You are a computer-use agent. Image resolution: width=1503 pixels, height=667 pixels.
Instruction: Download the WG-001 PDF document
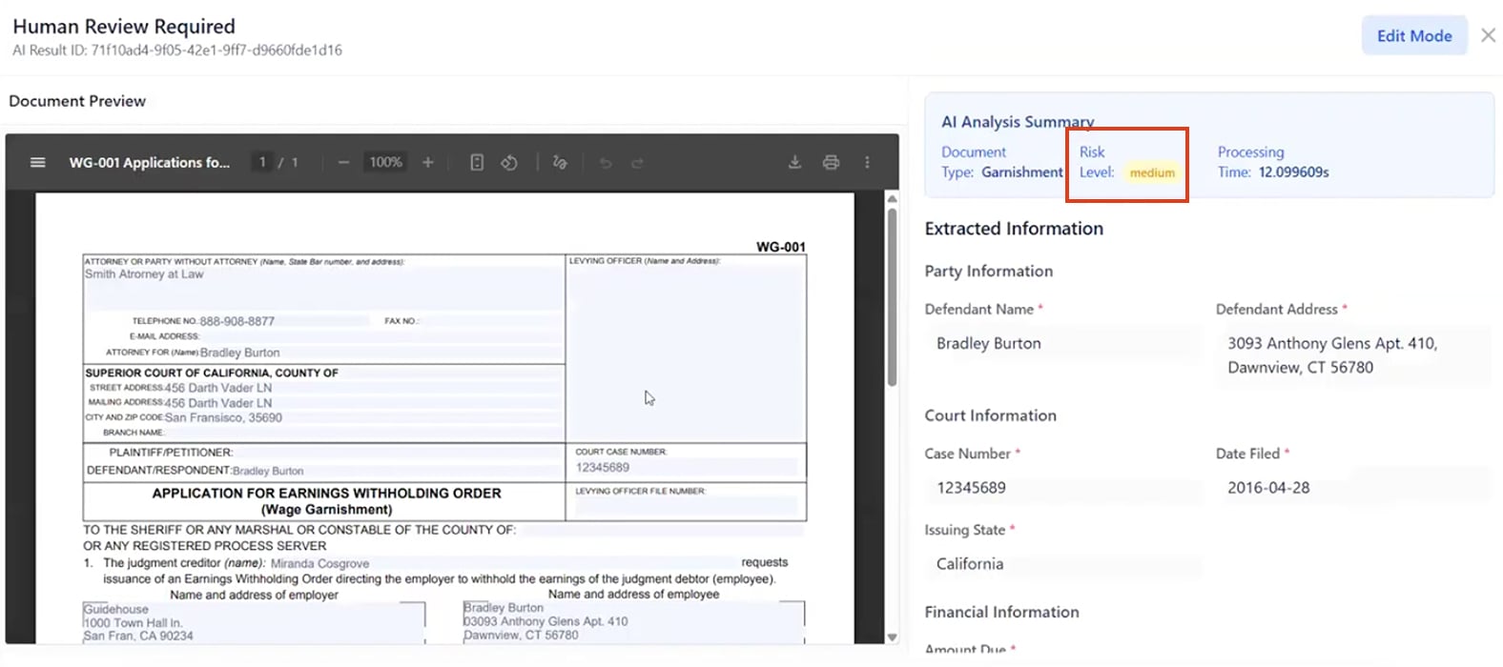point(794,163)
